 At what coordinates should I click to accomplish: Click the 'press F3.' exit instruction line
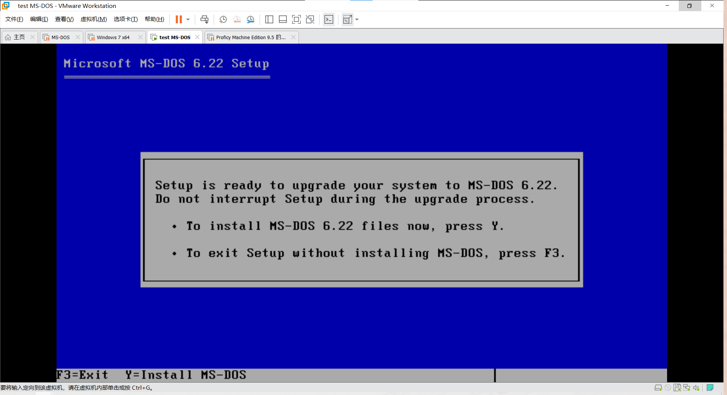(x=375, y=253)
